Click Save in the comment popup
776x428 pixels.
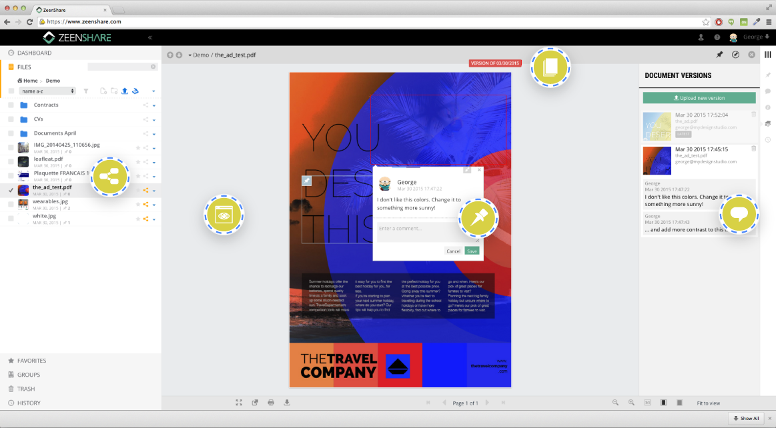click(x=472, y=251)
